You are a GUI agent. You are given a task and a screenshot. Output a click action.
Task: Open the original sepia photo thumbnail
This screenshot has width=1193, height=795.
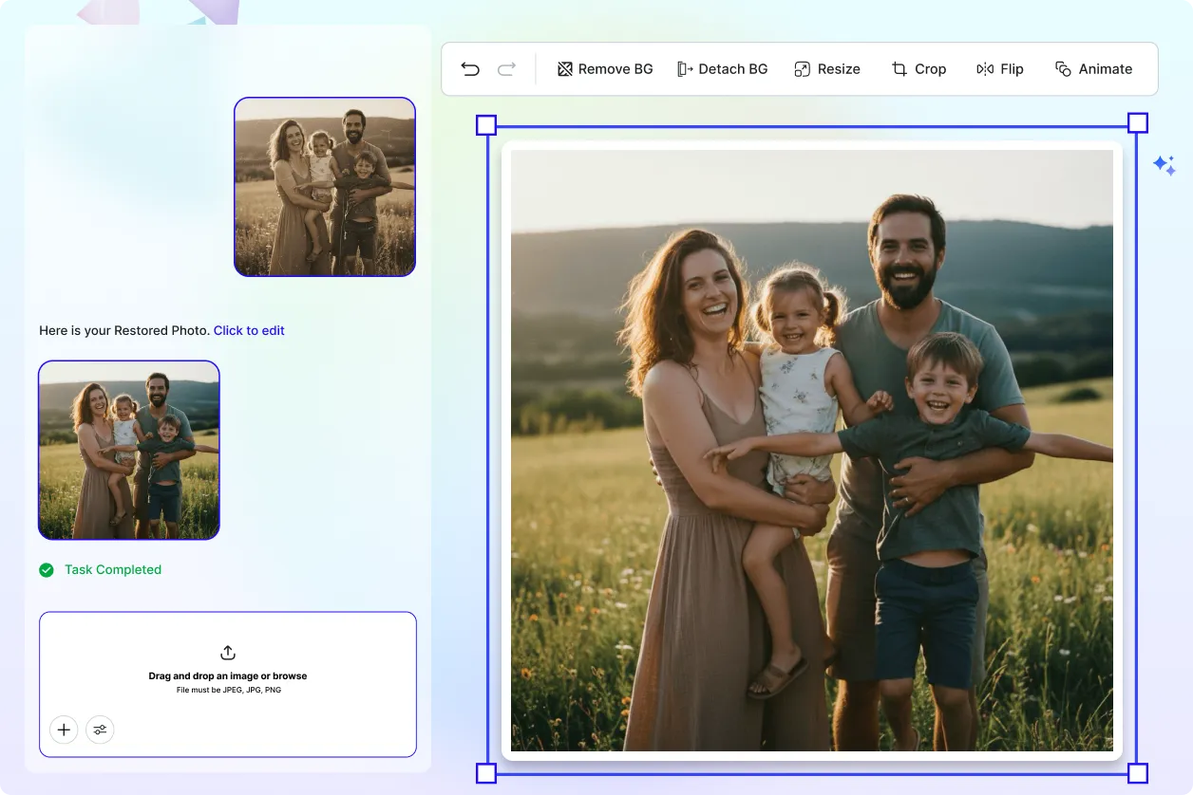click(x=325, y=187)
